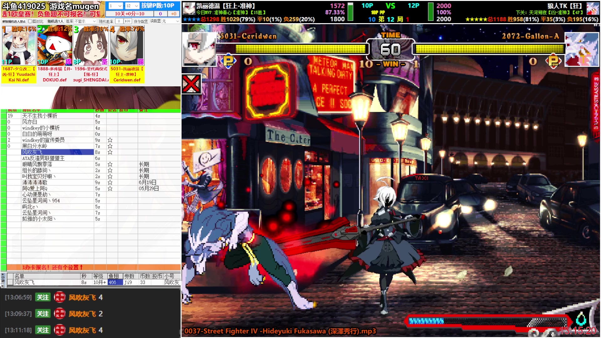Click the 投币 column header
601x338 pixels.
pyautogui.click(x=157, y=276)
